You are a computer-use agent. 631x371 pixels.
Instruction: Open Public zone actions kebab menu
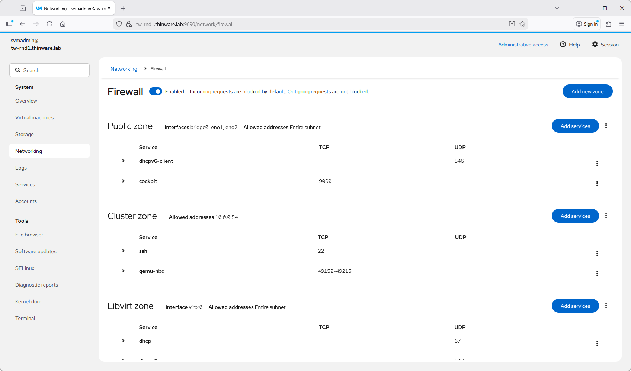point(606,126)
